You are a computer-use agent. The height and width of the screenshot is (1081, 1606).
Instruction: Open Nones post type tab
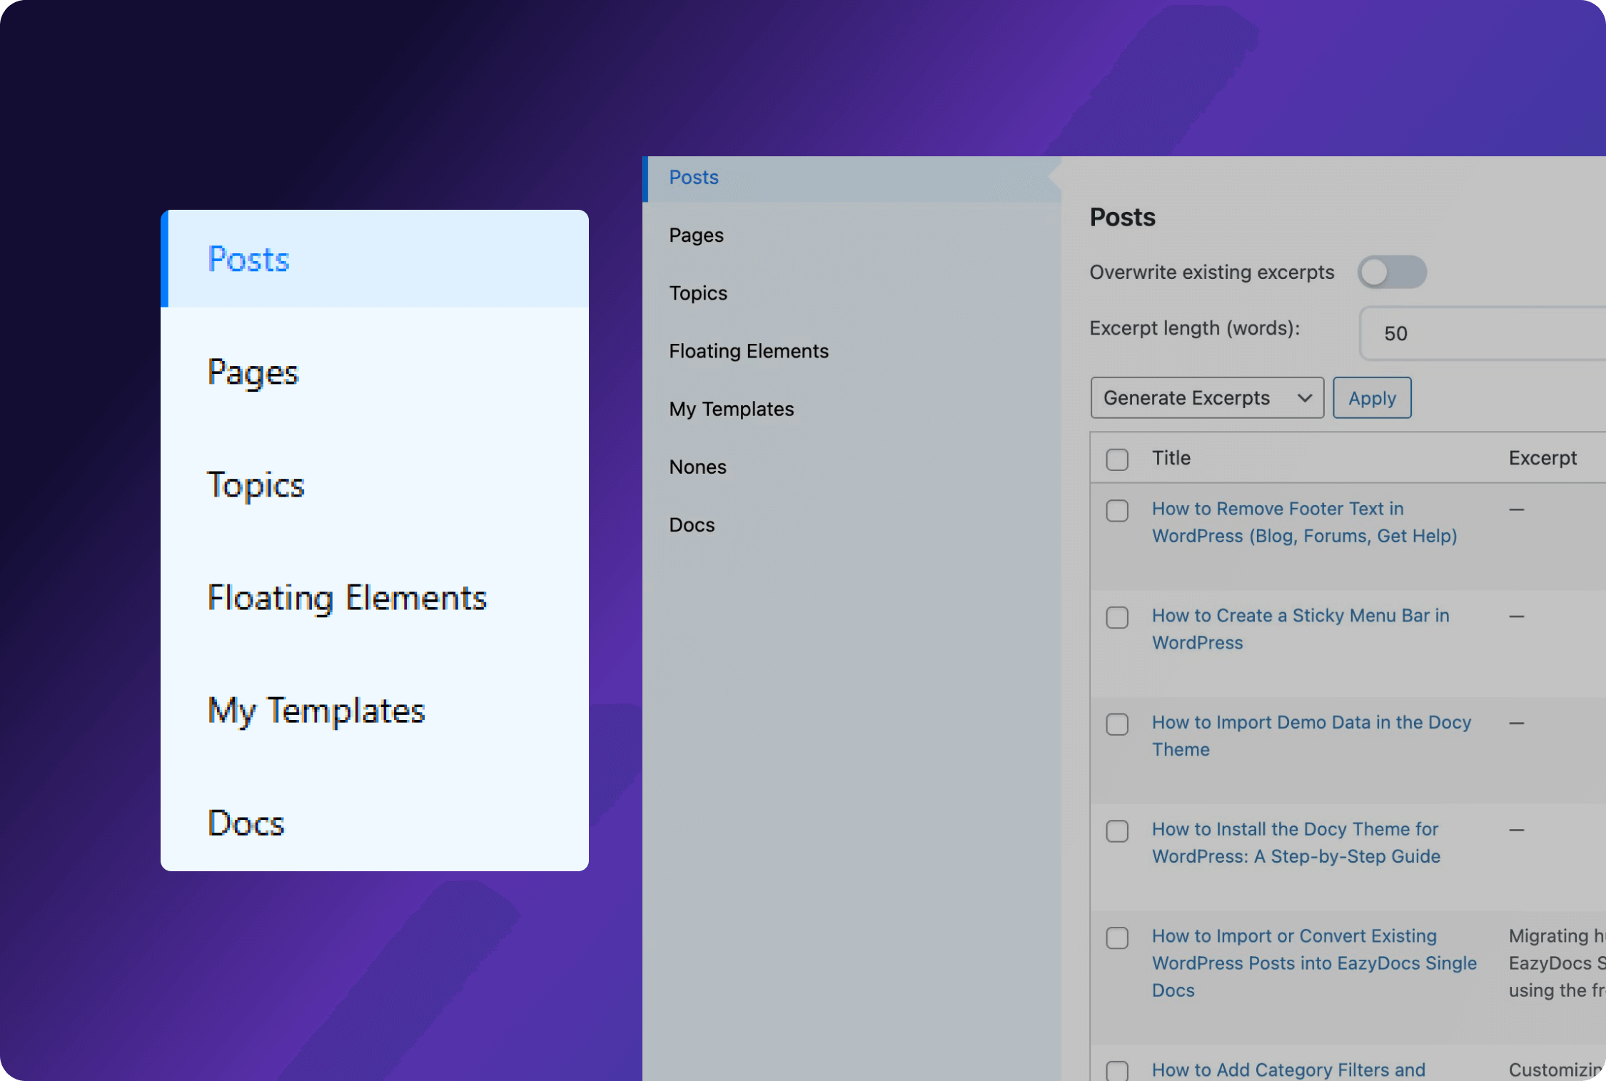(697, 467)
